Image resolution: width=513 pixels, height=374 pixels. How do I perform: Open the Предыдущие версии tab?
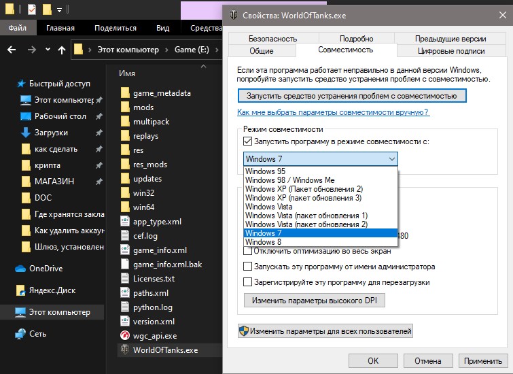click(450, 39)
